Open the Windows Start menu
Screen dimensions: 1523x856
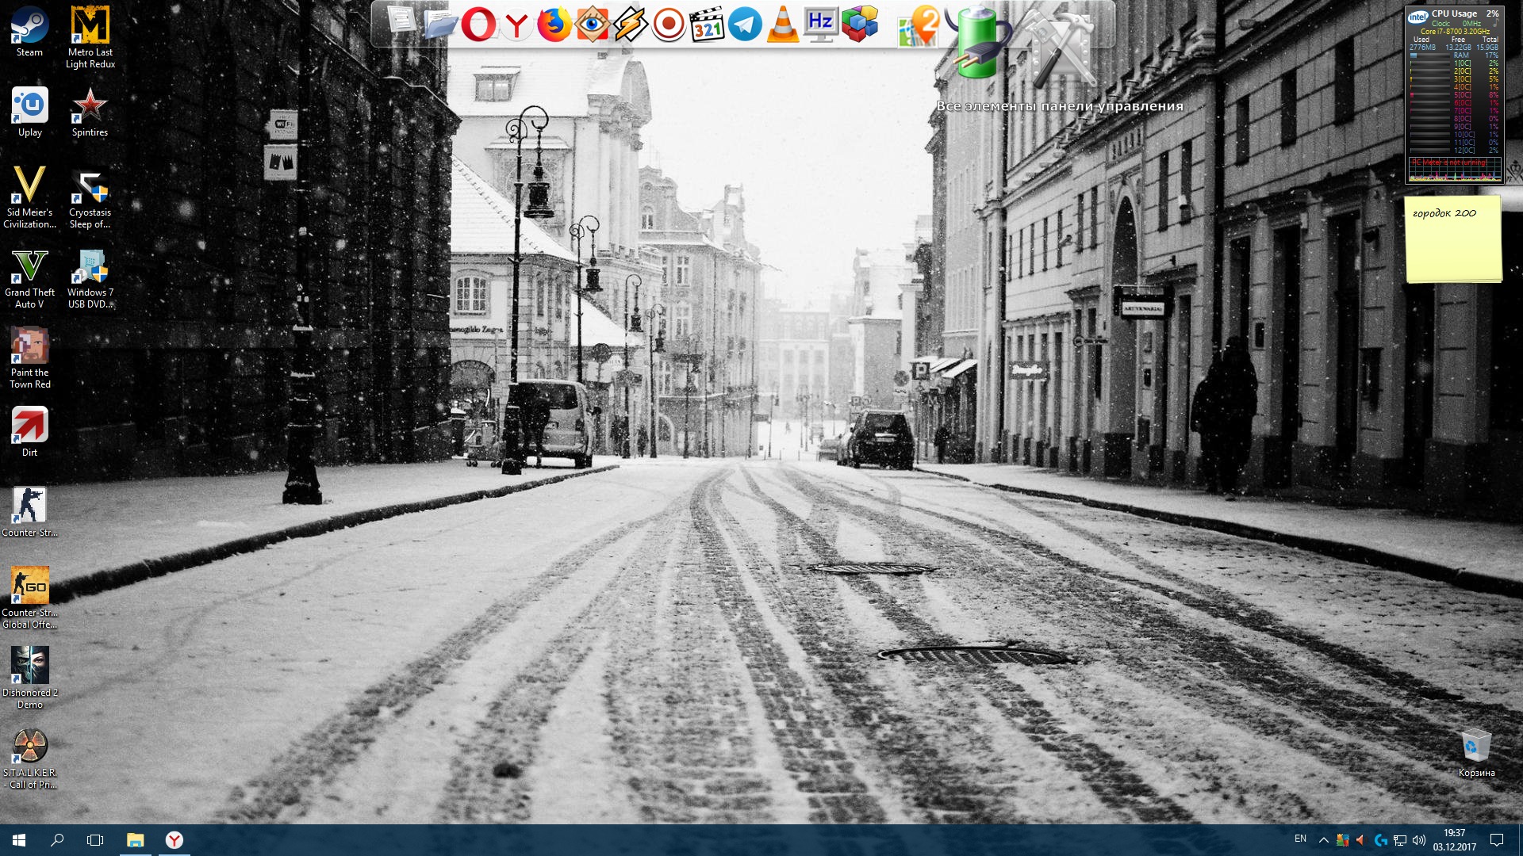tap(19, 840)
